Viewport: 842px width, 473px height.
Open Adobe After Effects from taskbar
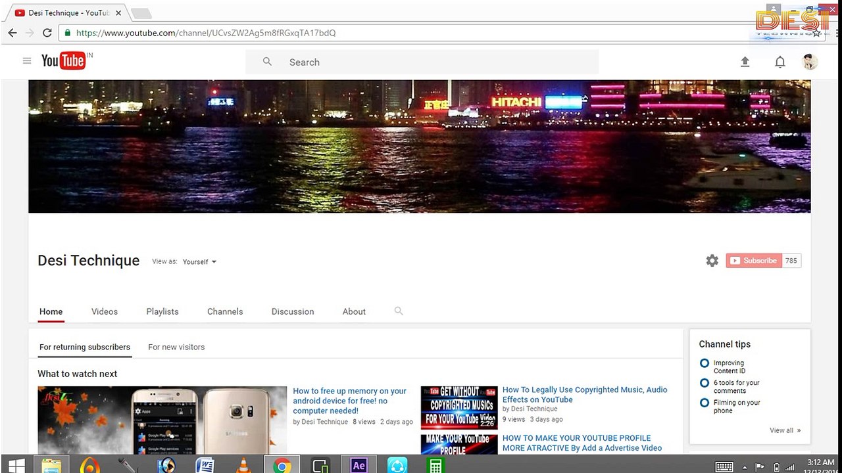pyautogui.click(x=359, y=466)
